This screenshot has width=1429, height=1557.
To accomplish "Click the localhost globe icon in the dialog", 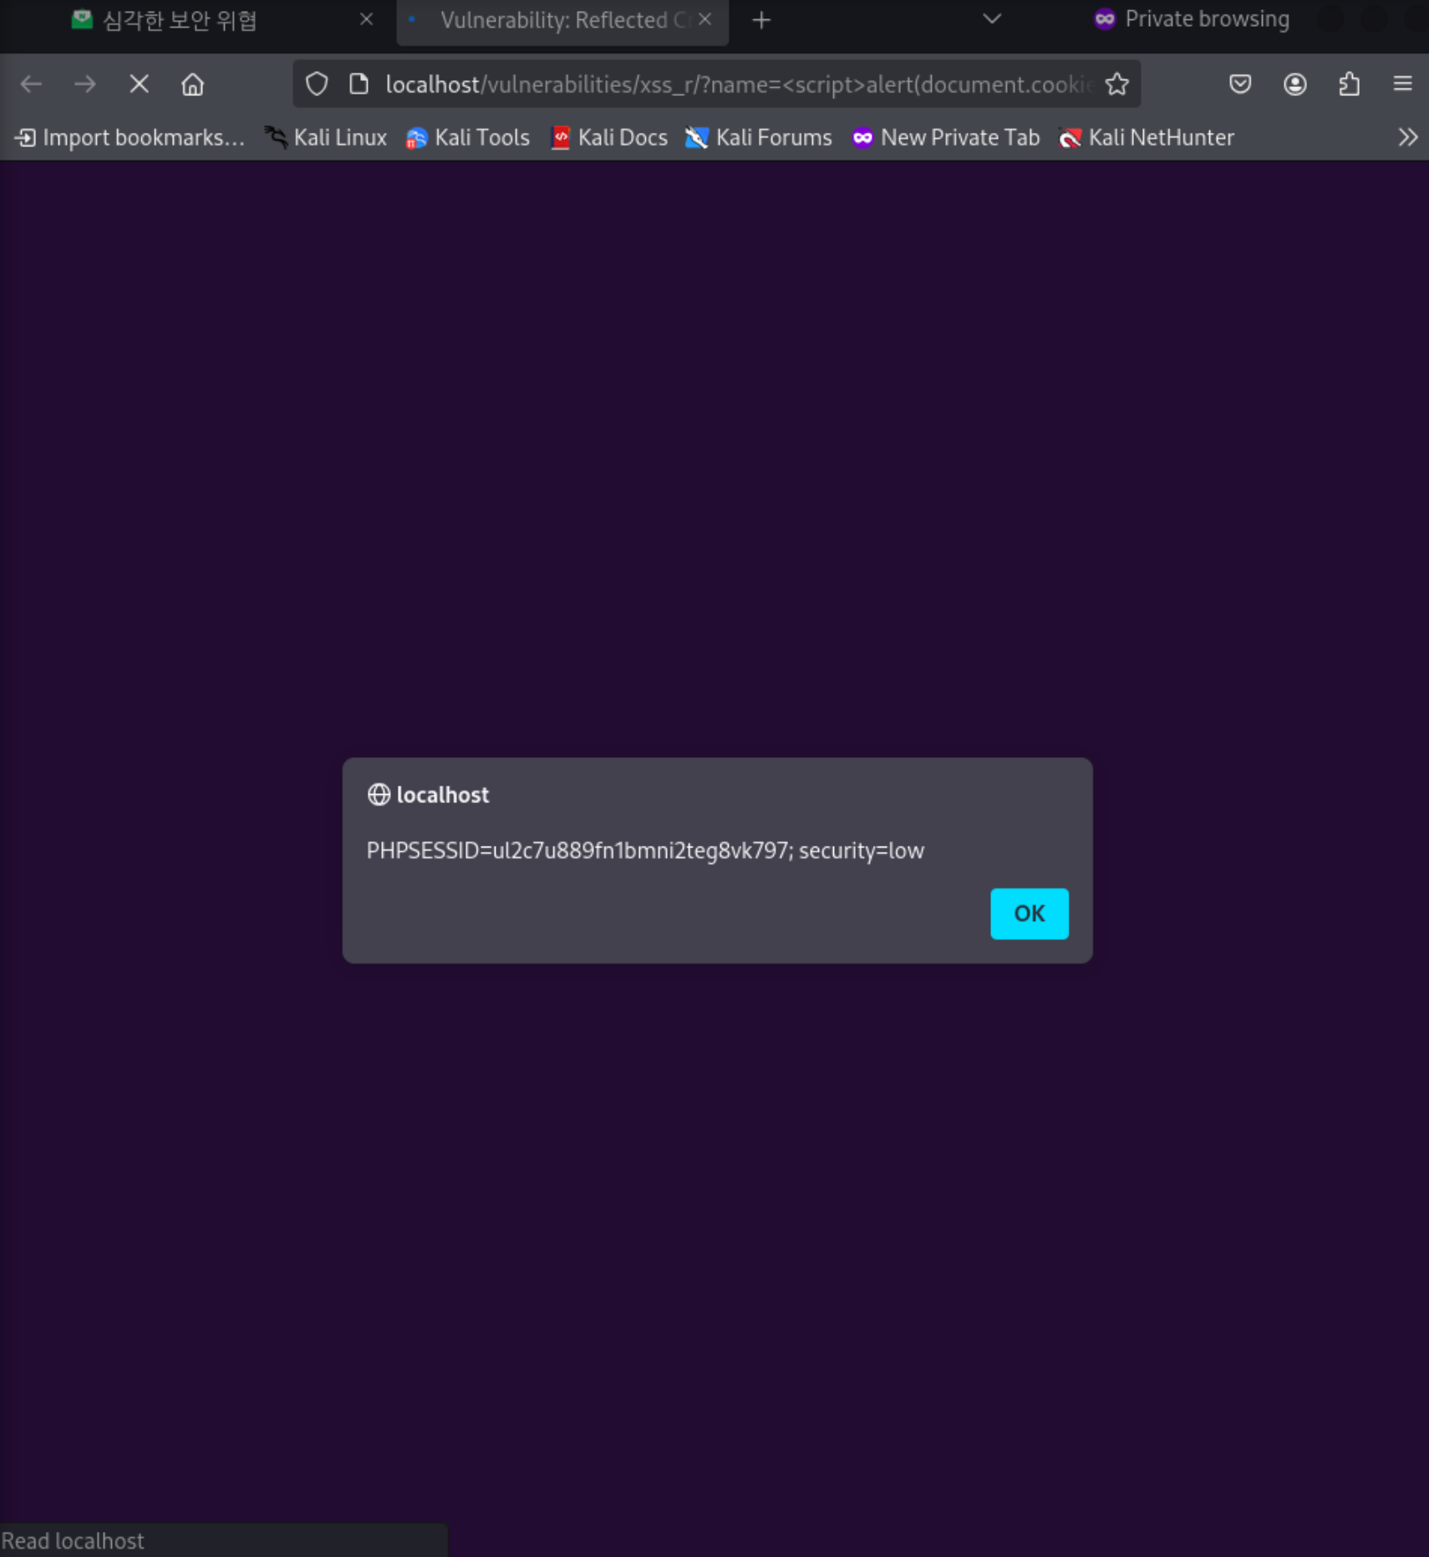I will pos(379,794).
